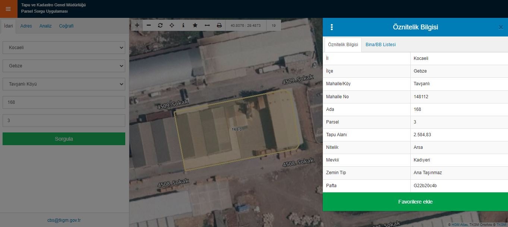Image resolution: width=508 pixels, height=227 pixels.
Task: Zoom in with the plus icon
Action: click(137, 25)
